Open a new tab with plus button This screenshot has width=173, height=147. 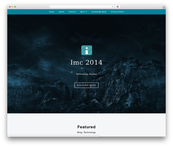[164, 8]
